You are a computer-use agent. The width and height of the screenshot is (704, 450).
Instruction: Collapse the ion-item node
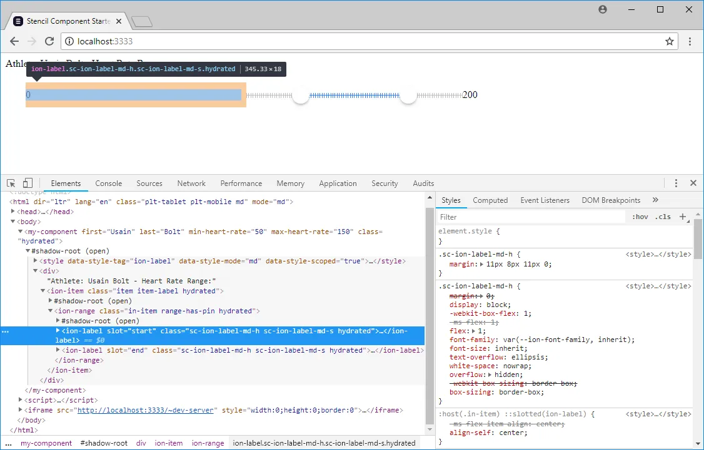(43, 291)
